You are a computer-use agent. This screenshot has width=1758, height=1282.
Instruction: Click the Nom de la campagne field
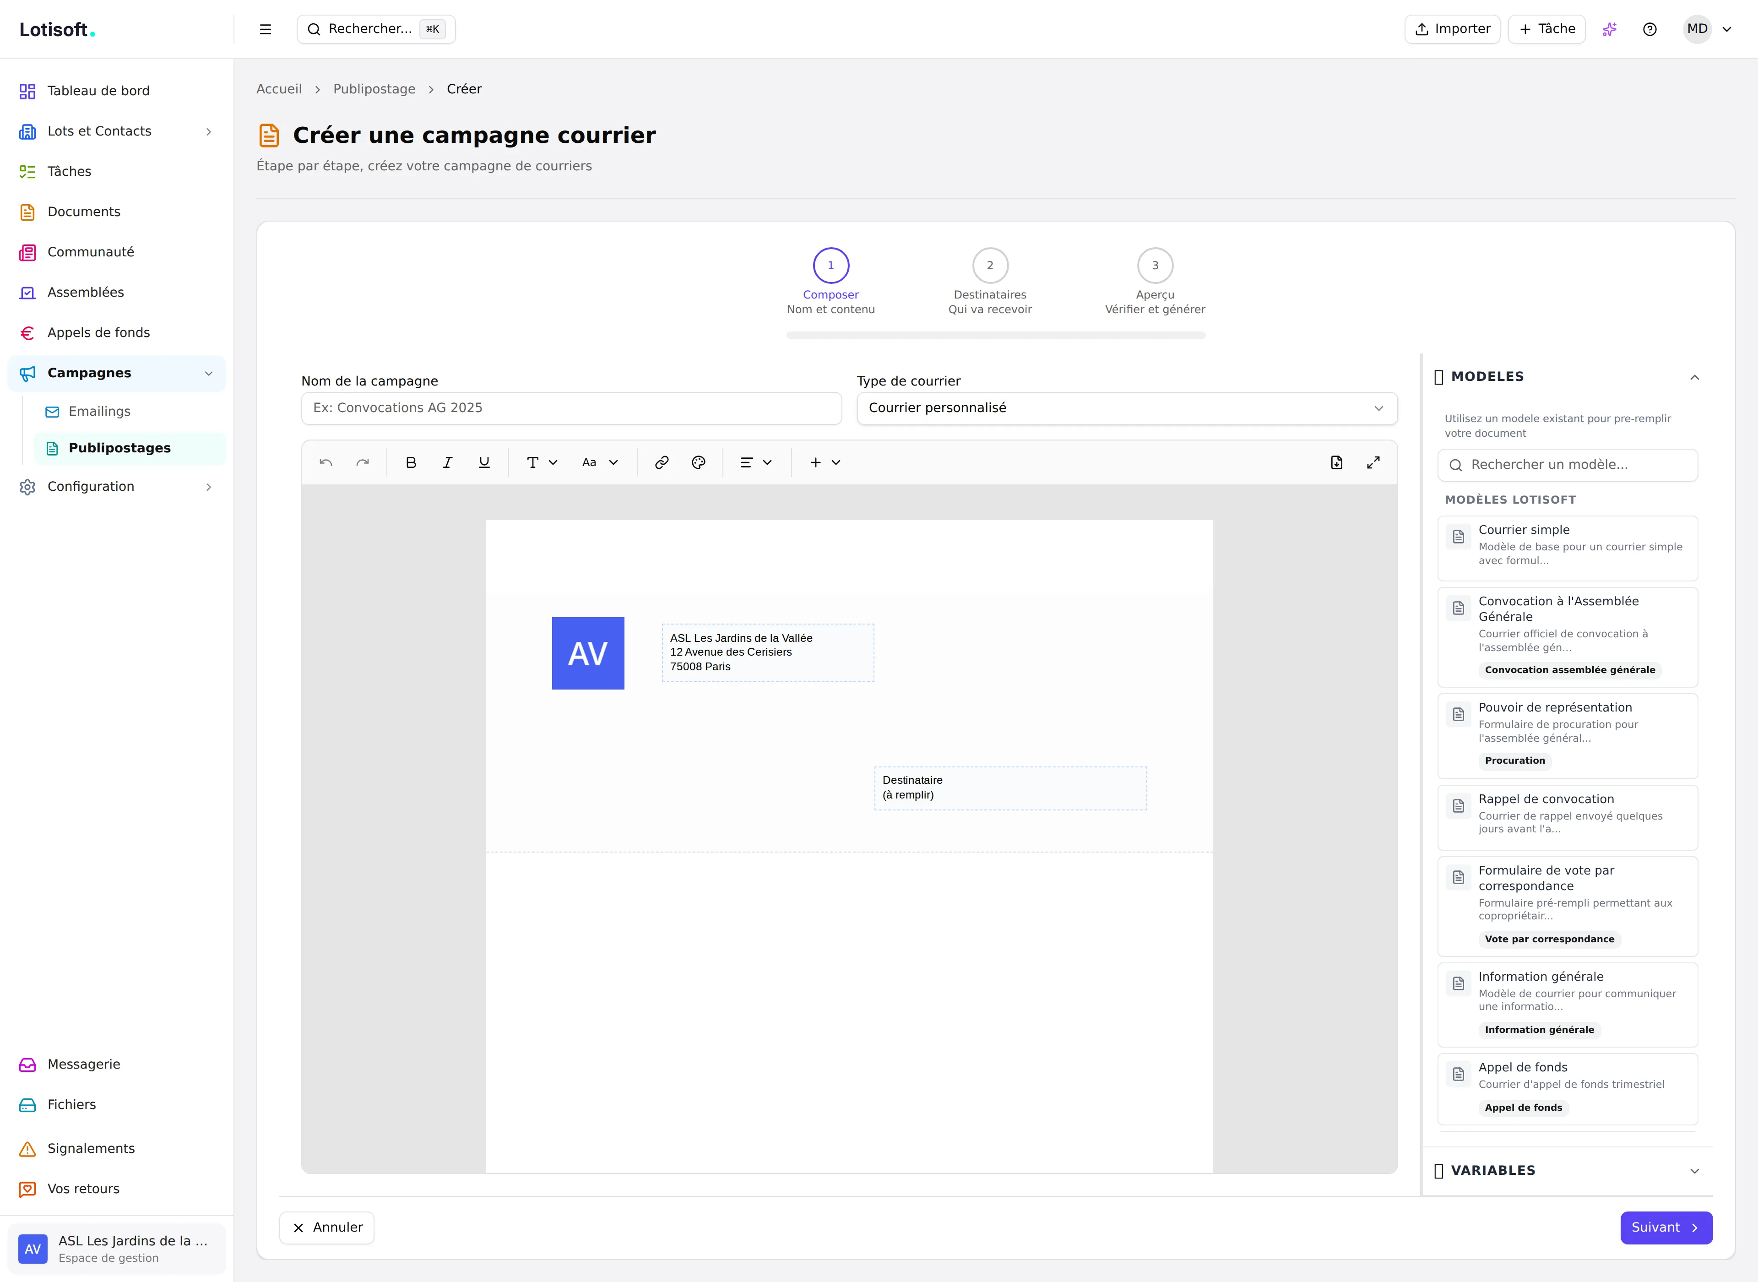[572, 408]
